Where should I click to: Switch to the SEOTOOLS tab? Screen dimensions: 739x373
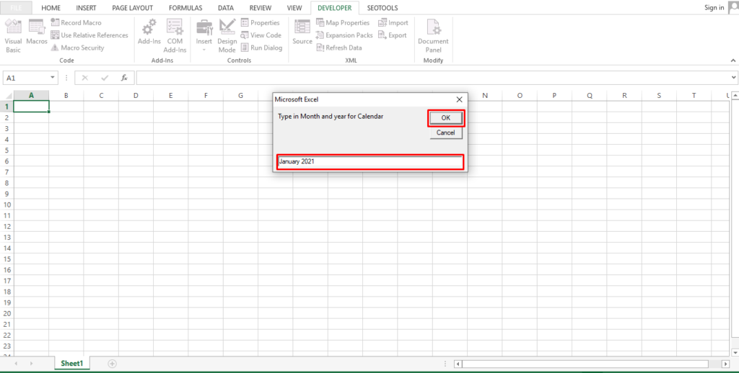pos(382,8)
